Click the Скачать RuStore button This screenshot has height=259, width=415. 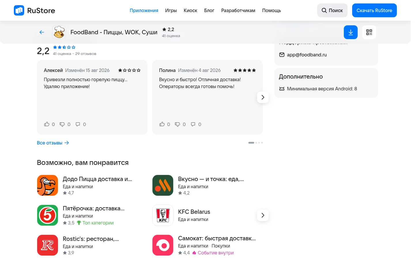(374, 10)
